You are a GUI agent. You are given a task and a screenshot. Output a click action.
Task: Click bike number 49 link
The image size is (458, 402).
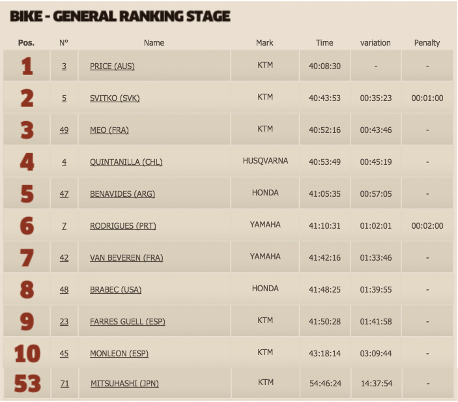pos(64,130)
